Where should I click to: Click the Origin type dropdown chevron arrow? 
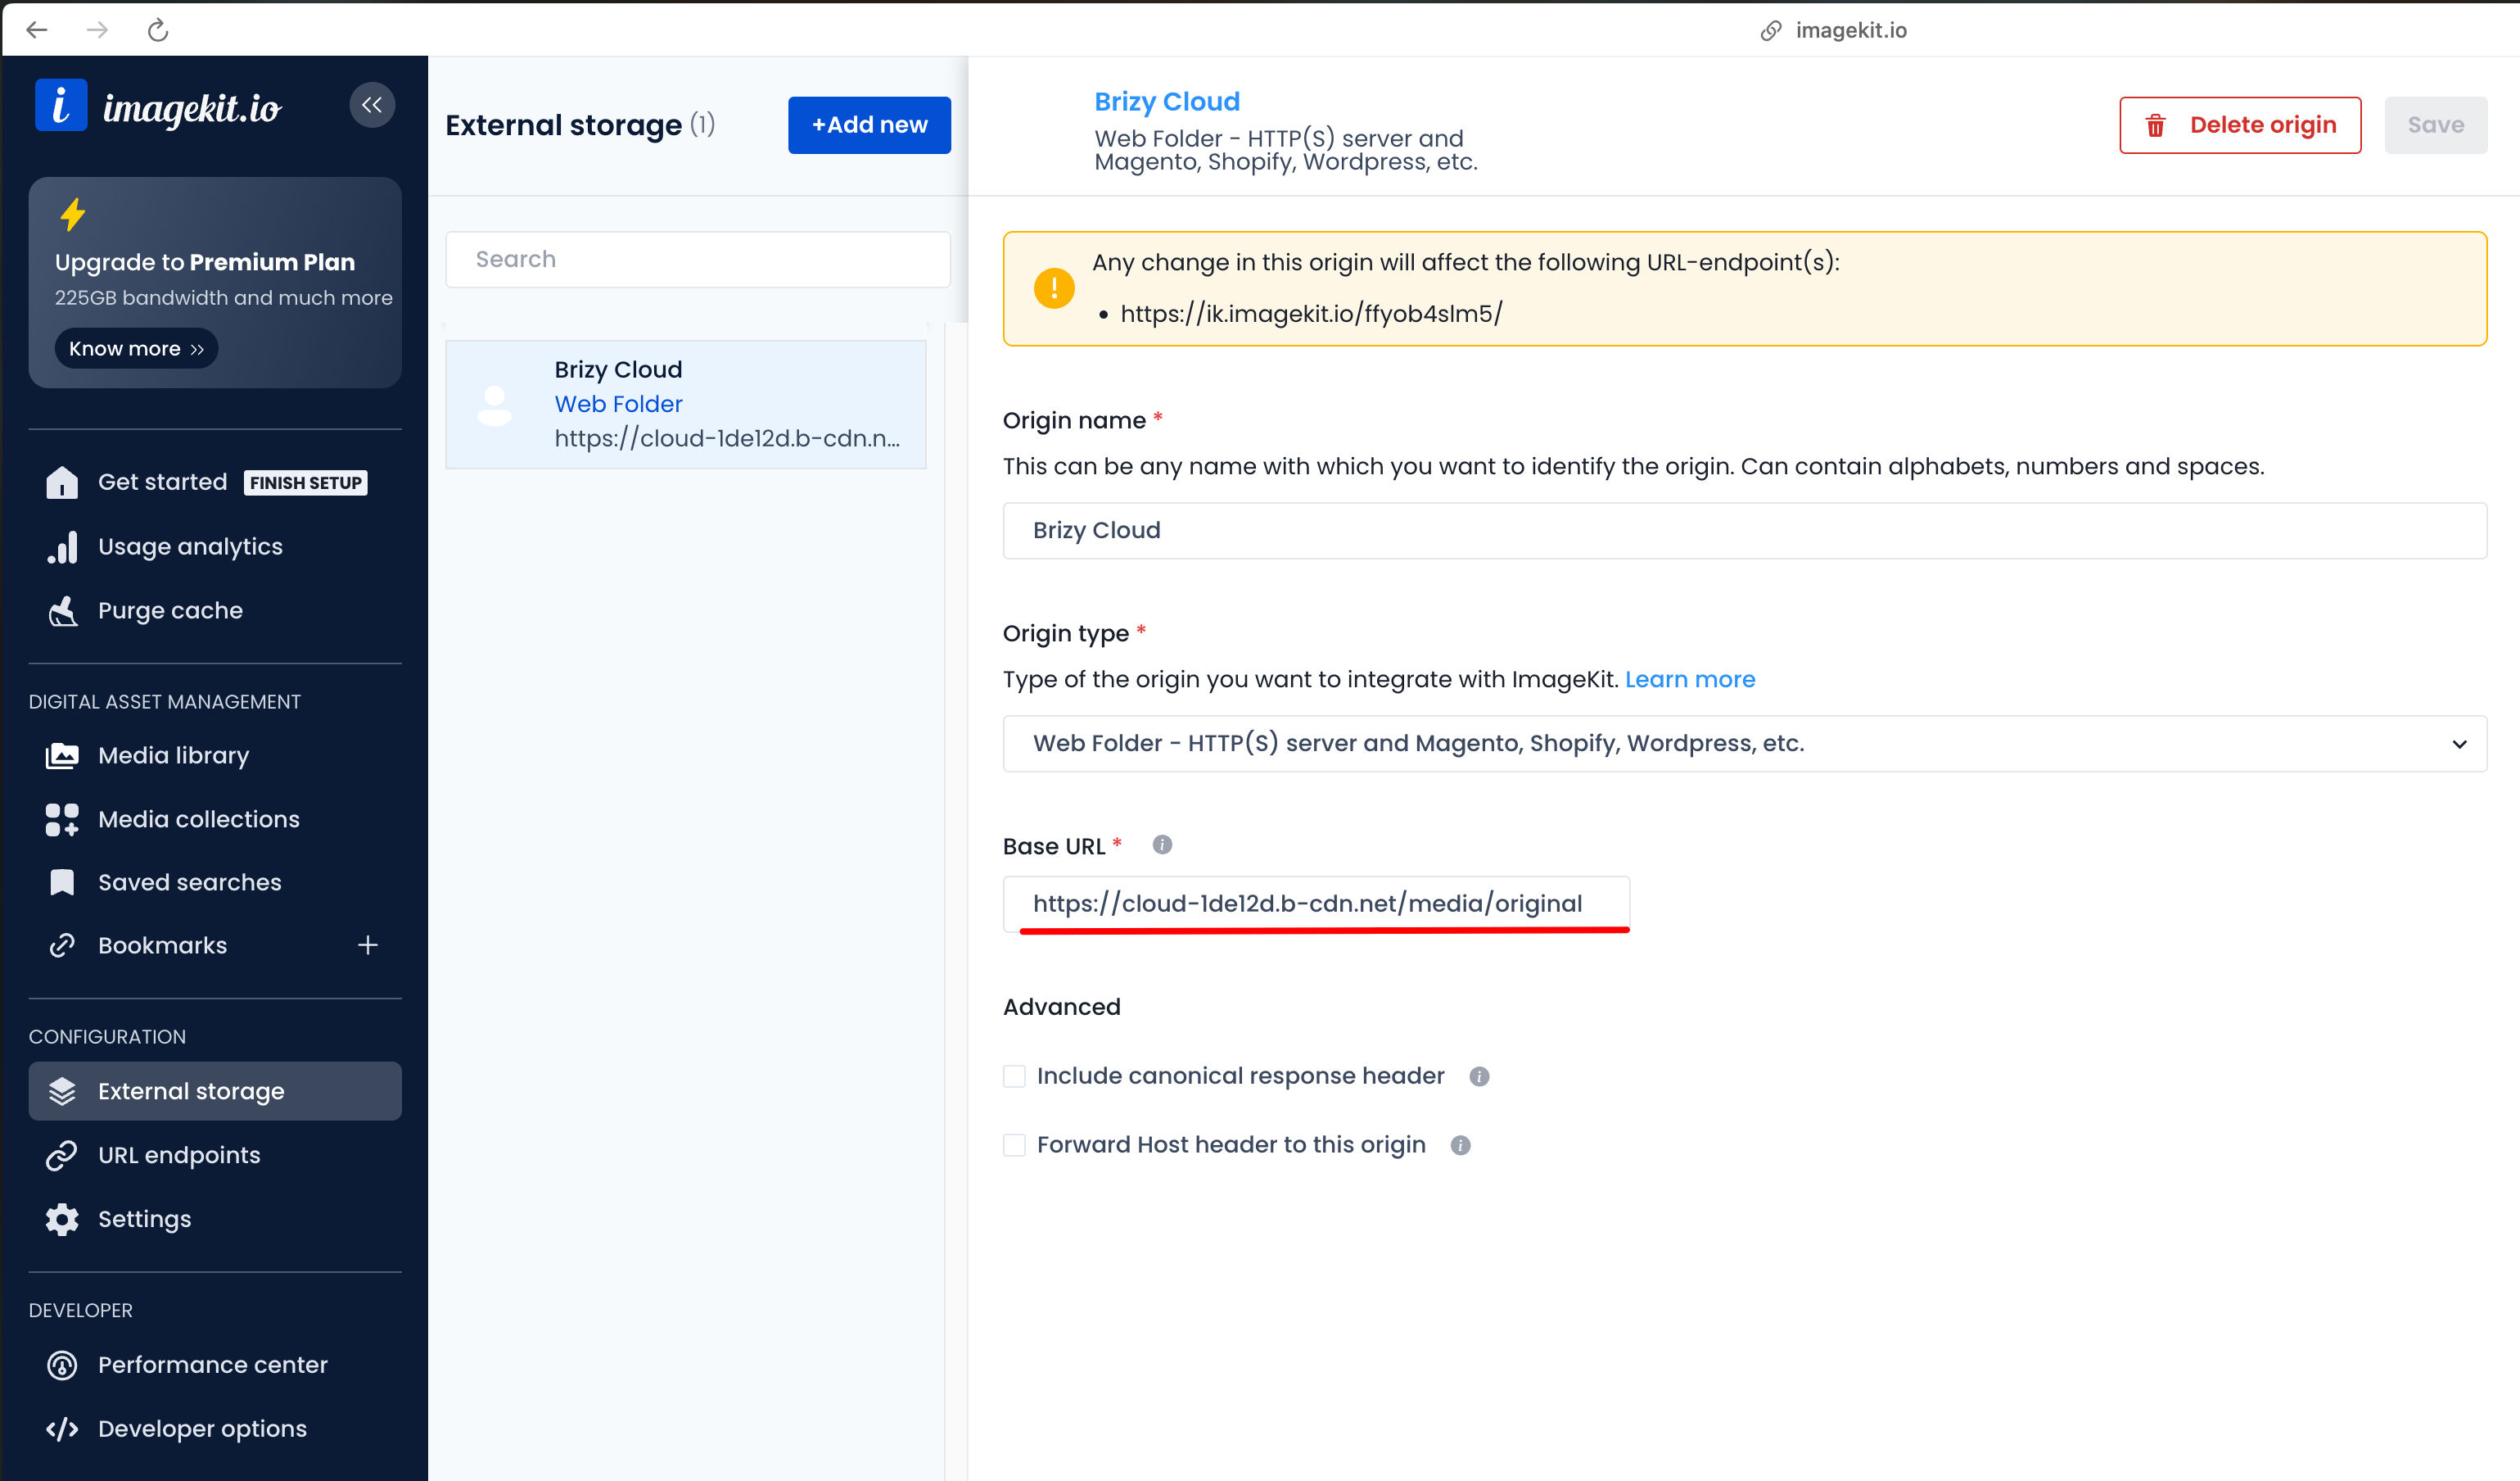point(2460,745)
